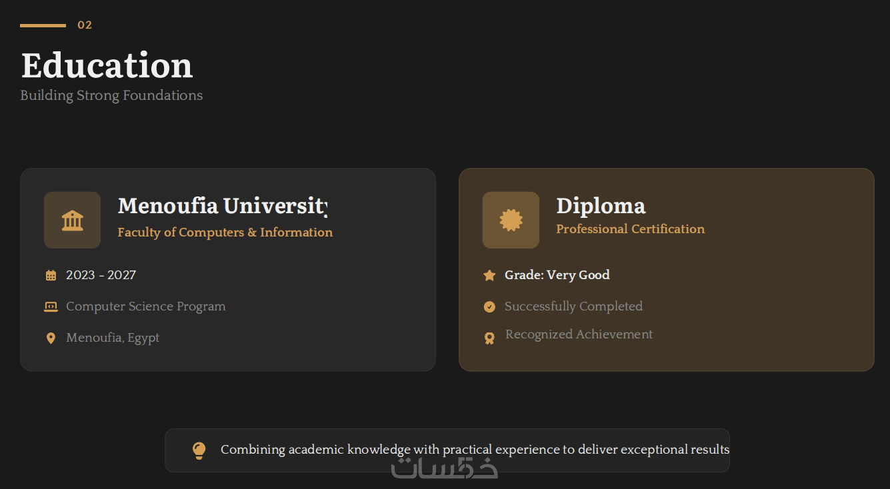This screenshot has height=489, width=890.
Task: Click Faculty of Computers & Information text
Action: [225, 232]
